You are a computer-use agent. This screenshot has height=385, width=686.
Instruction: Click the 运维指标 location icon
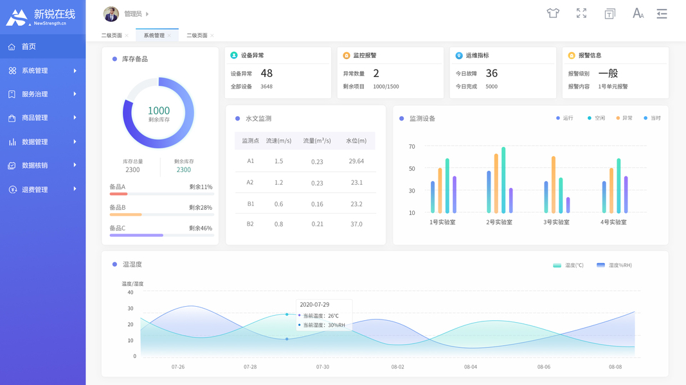[x=459, y=55]
